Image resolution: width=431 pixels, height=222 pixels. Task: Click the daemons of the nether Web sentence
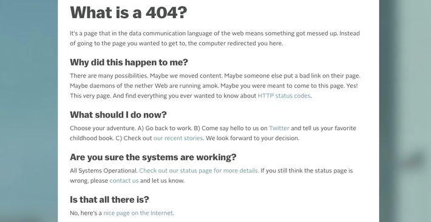(x=144, y=86)
